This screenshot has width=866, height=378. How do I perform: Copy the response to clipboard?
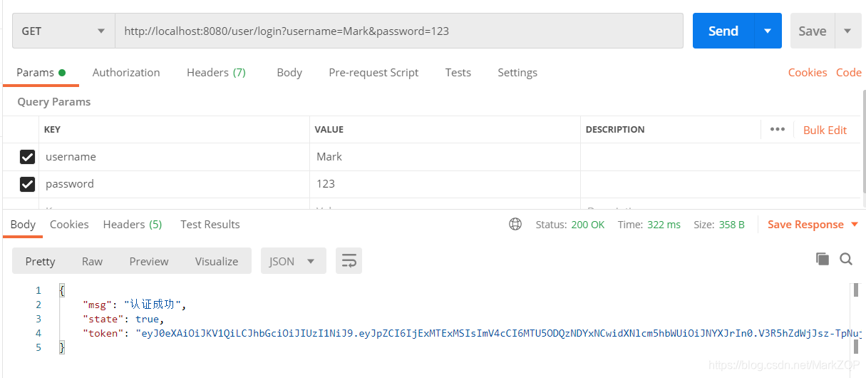pyautogui.click(x=823, y=259)
